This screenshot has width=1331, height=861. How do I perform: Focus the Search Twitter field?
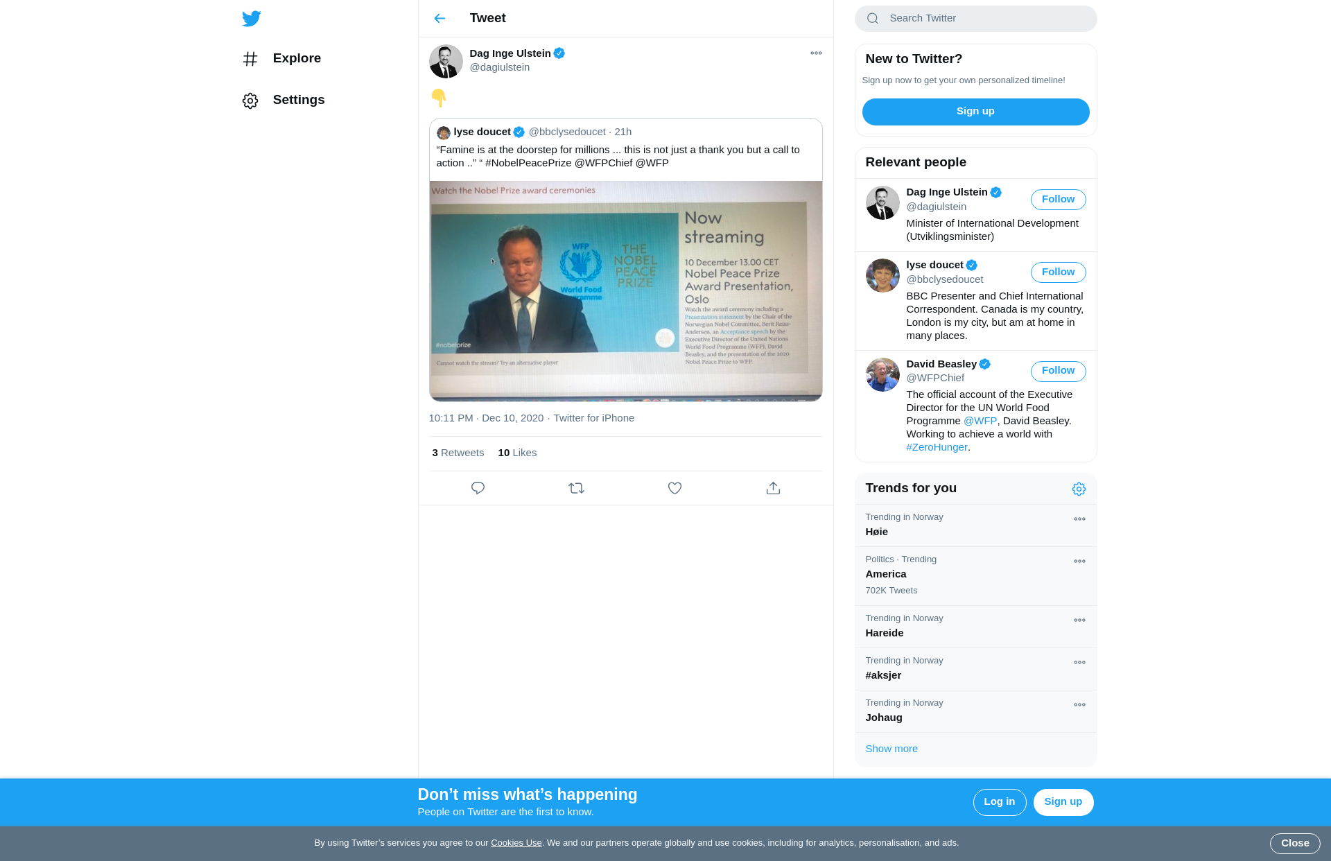pos(975,19)
